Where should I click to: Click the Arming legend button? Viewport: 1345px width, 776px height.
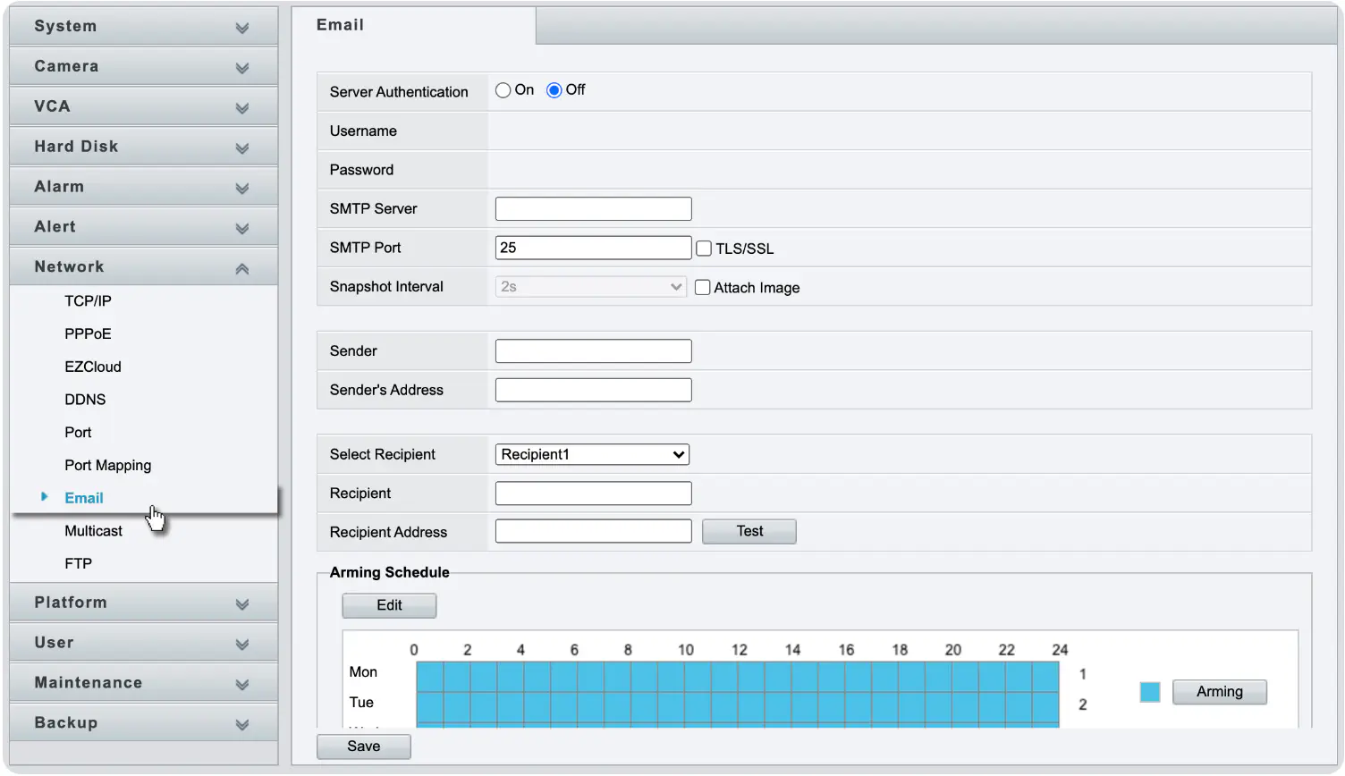(1219, 692)
